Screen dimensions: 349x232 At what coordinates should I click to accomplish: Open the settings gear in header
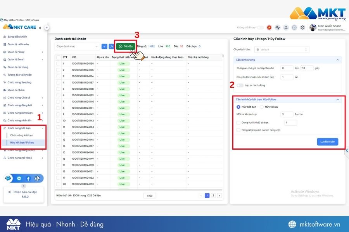coord(302,27)
